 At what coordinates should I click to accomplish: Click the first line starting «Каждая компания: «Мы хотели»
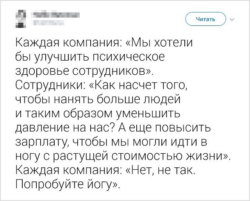[x=104, y=43]
